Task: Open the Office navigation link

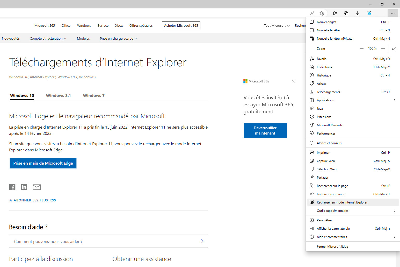Action: click(x=66, y=26)
